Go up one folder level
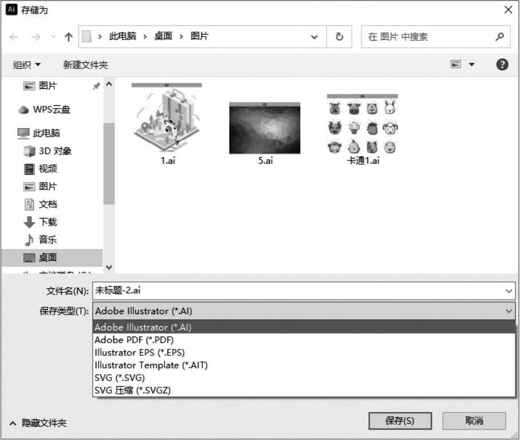This screenshot has height=440, width=520. pos(68,37)
